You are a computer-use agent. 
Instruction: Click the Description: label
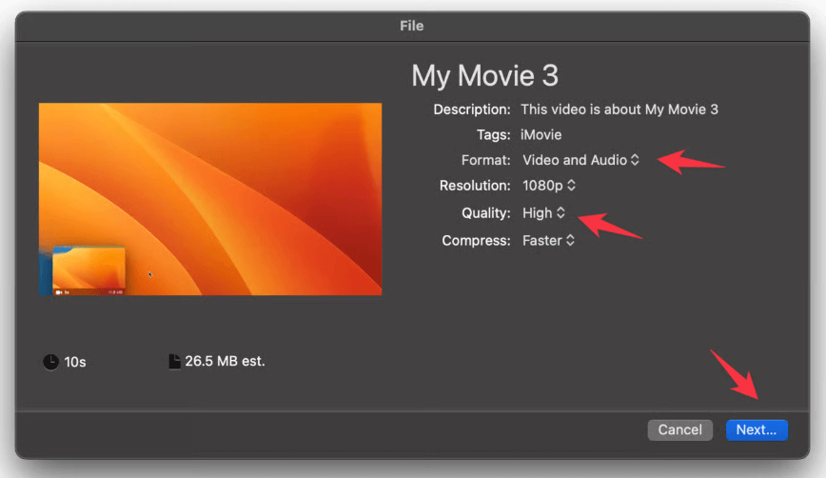pyautogui.click(x=471, y=110)
